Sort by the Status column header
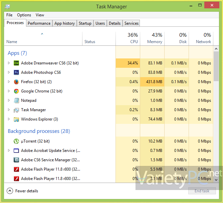Image resolution: width=223 pixels, height=203 pixels. (x=99, y=38)
